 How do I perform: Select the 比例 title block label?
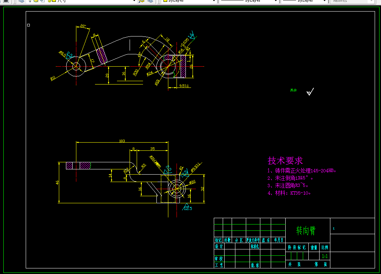[x=325, y=248]
